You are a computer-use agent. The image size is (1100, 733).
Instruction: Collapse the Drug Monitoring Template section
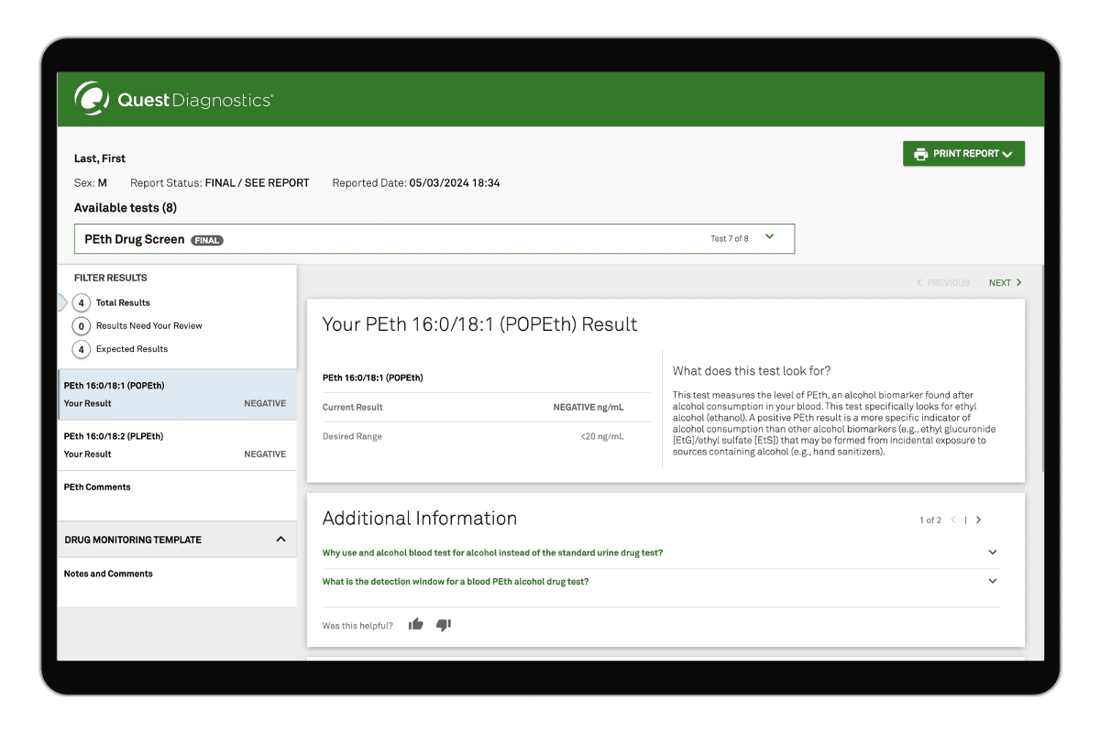tap(280, 540)
